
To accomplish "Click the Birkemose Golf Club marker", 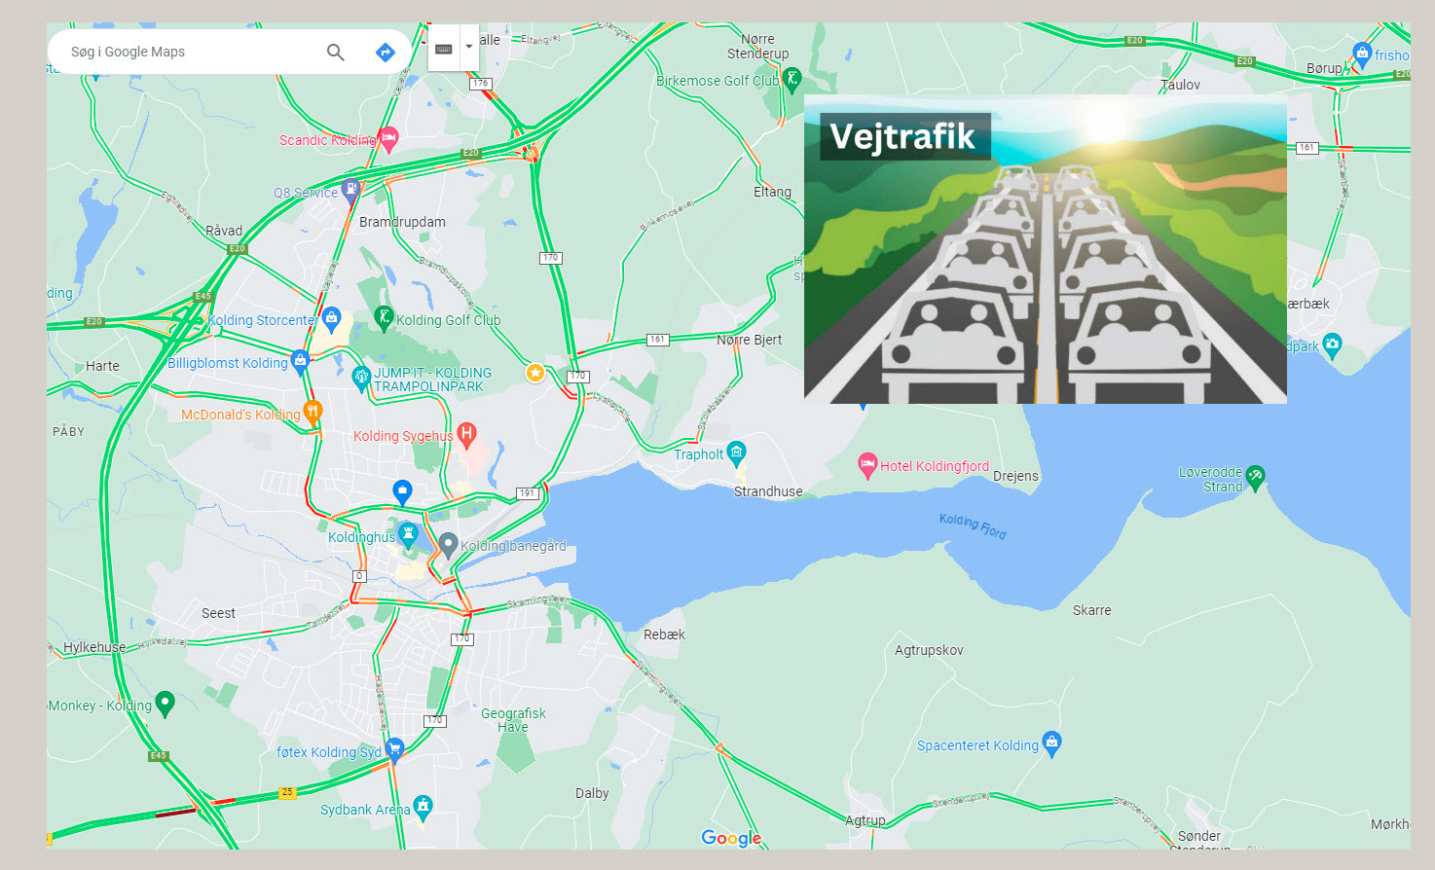I will click(792, 79).
